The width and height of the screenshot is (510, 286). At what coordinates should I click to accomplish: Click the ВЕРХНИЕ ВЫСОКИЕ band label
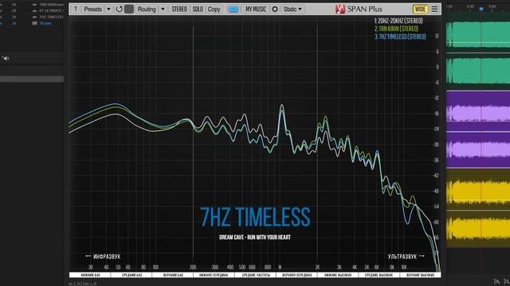[421, 275]
